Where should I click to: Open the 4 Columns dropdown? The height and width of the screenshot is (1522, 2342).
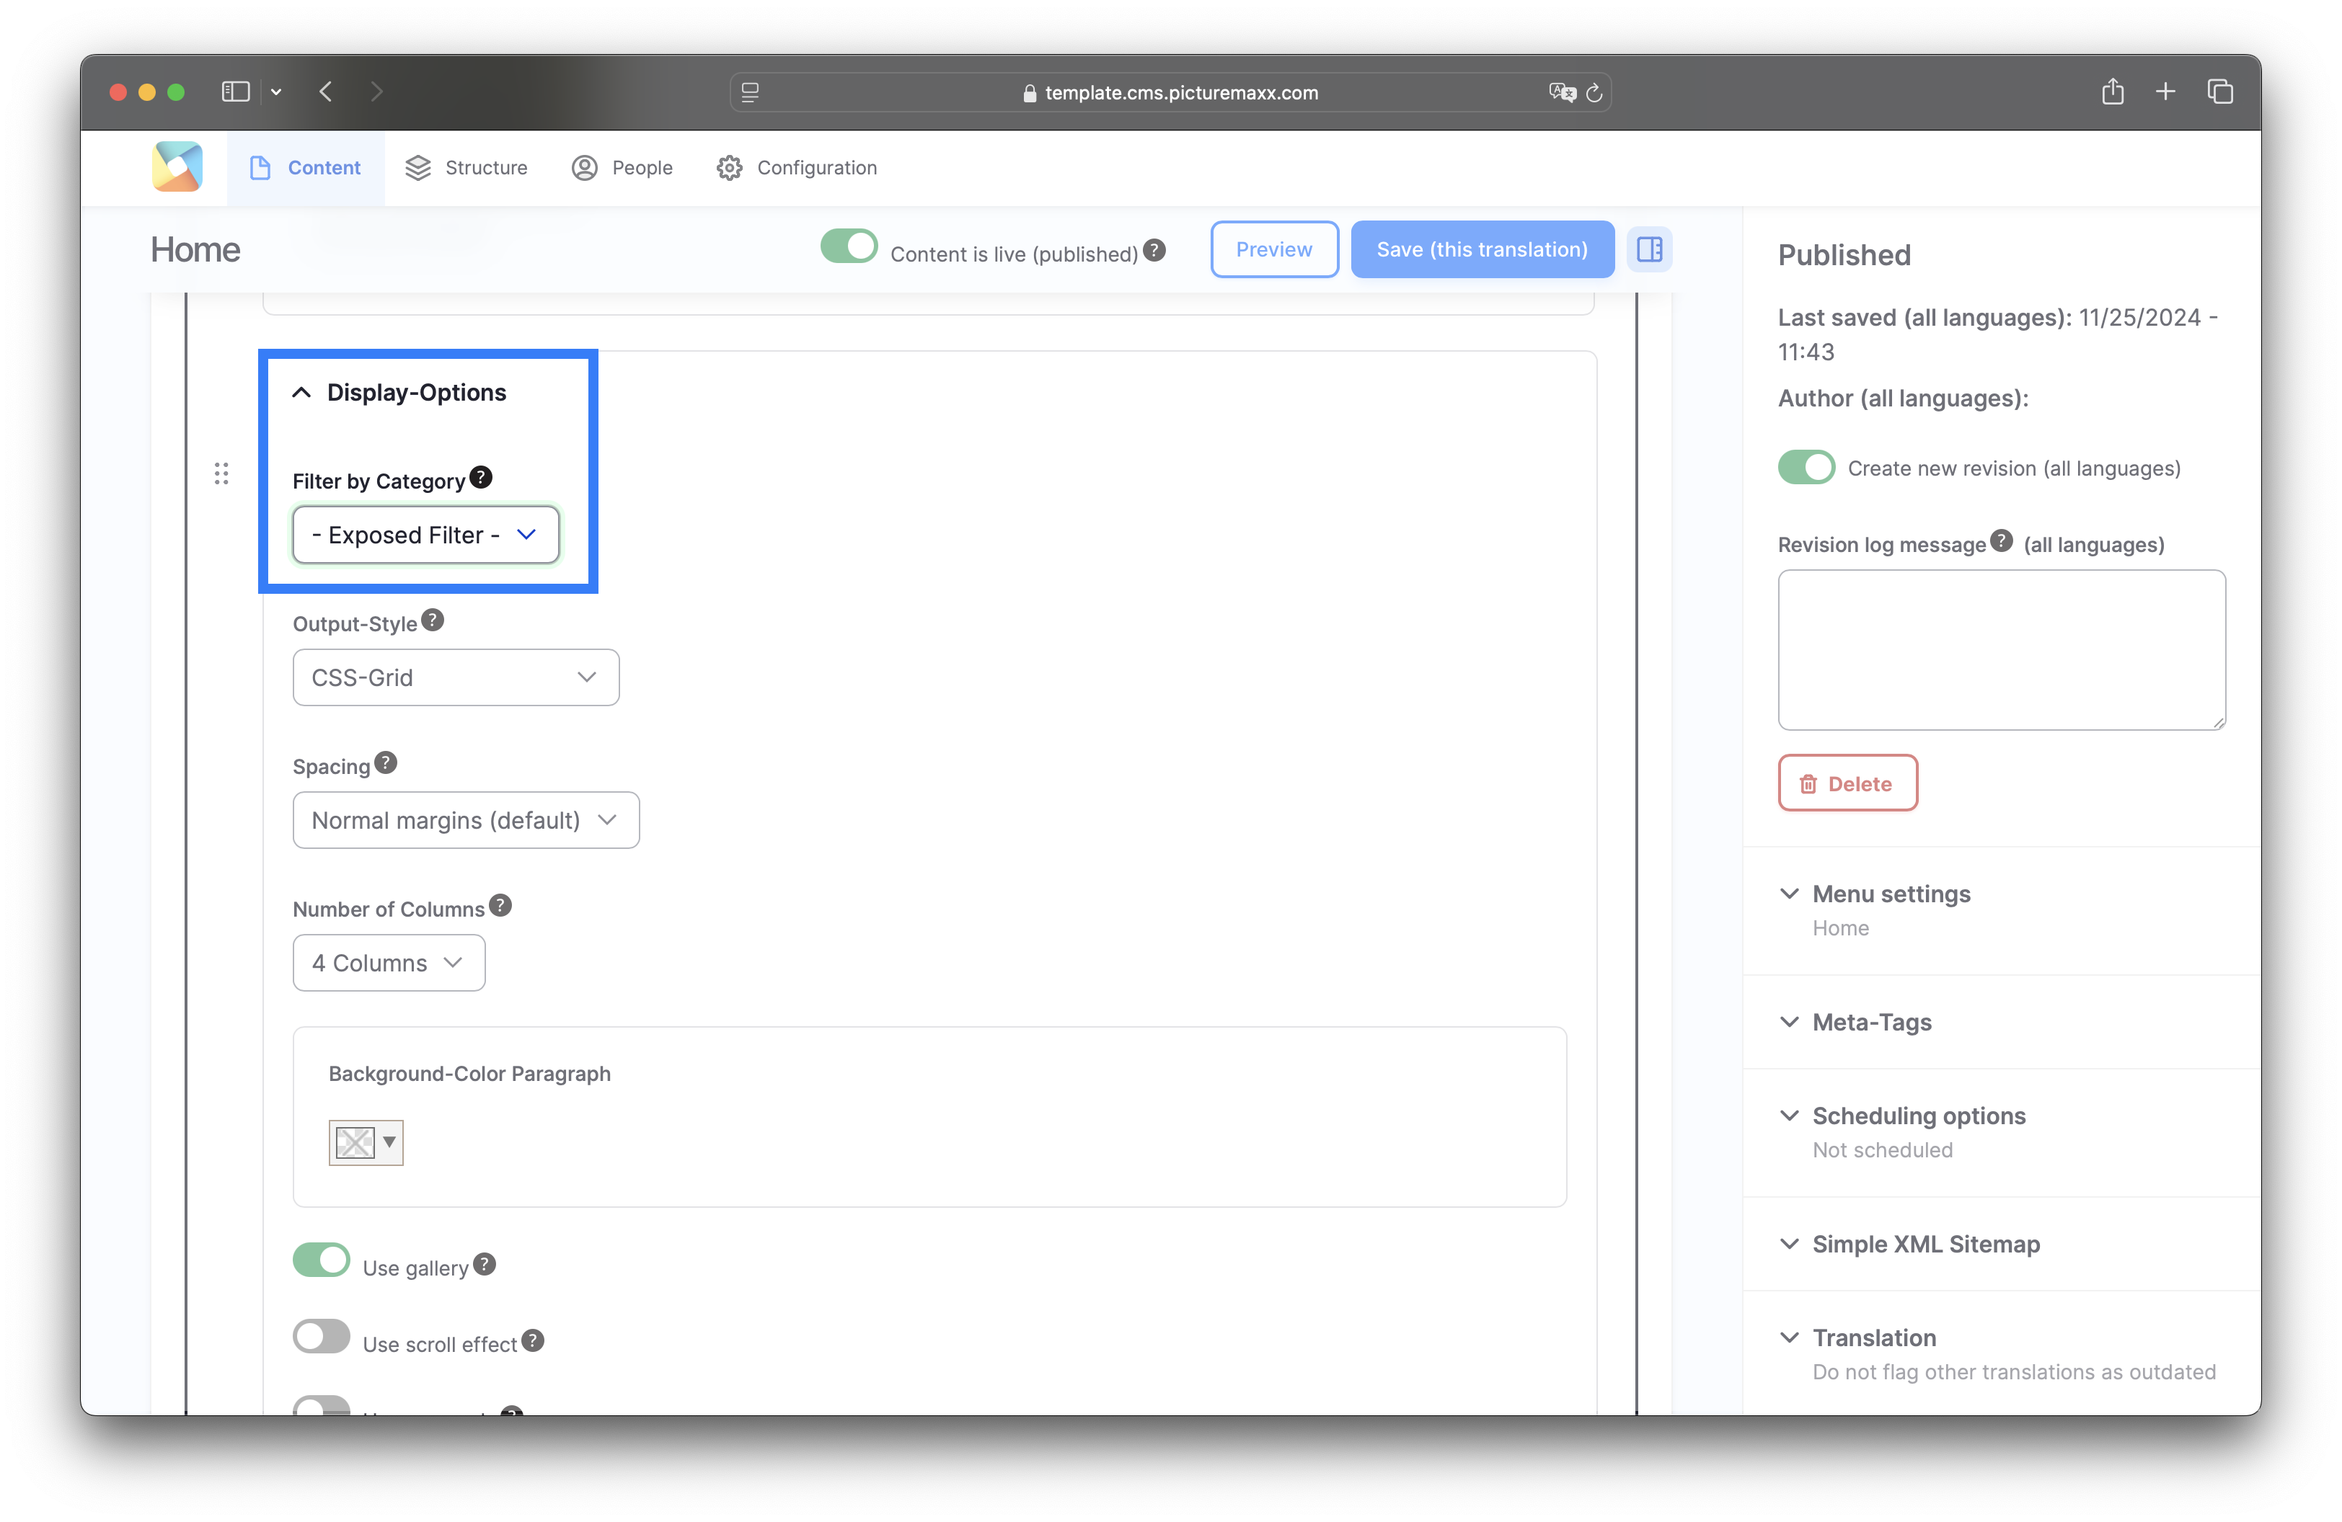click(x=389, y=963)
